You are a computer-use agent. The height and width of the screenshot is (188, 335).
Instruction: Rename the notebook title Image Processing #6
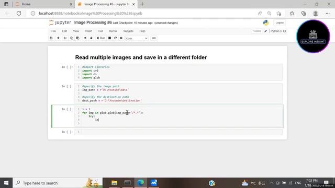(x=93, y=22)
